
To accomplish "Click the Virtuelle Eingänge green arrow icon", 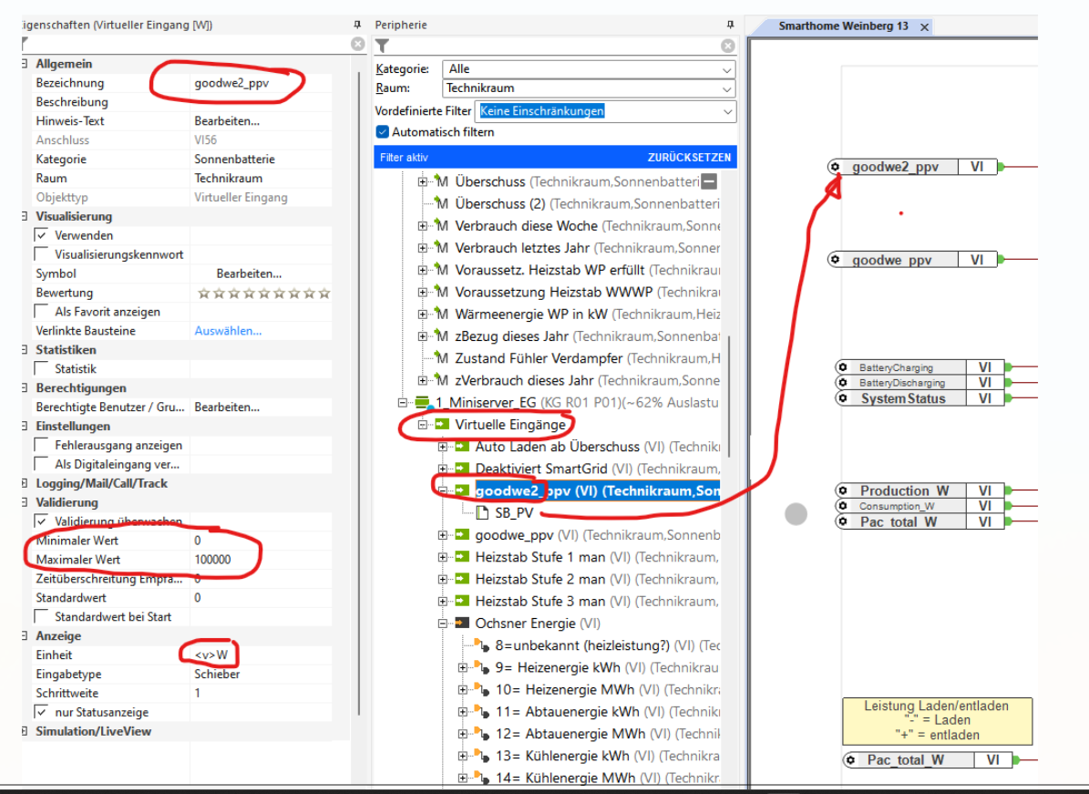I will click(x=442, y=425).
